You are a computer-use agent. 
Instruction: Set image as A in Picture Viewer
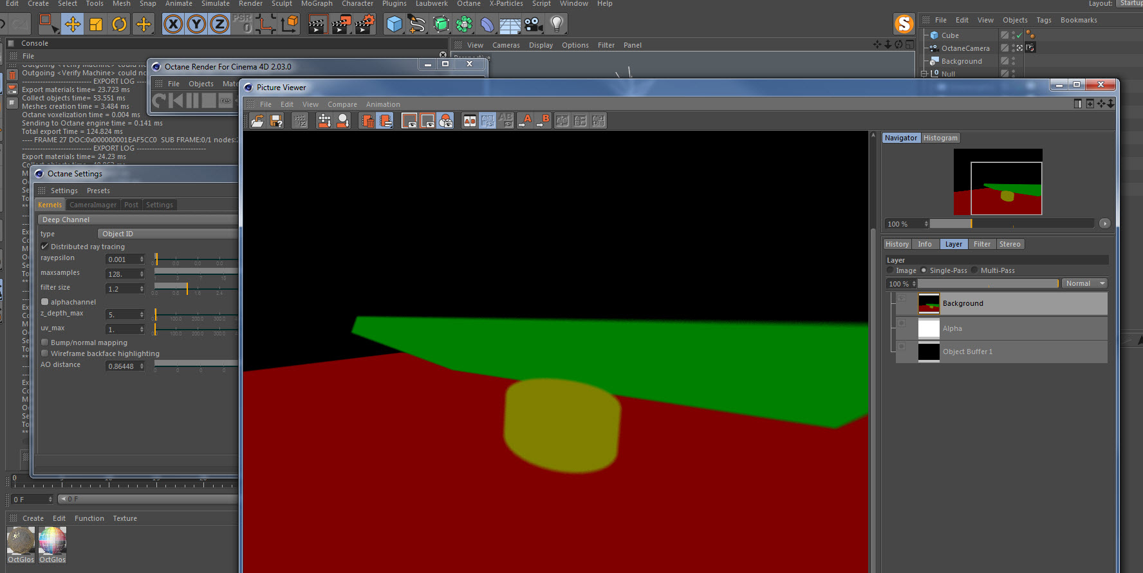[526, 120]
